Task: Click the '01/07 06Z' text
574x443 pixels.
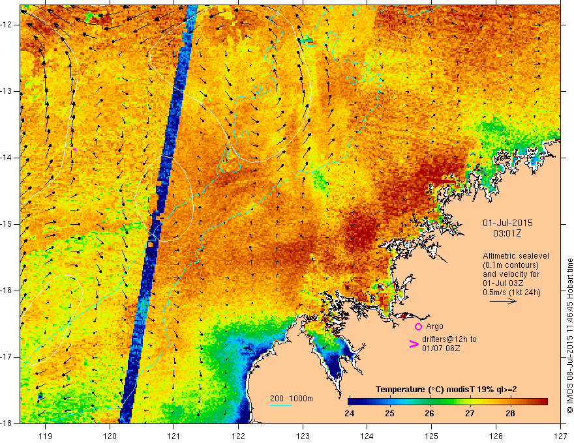Action: [x=441, y=349]
